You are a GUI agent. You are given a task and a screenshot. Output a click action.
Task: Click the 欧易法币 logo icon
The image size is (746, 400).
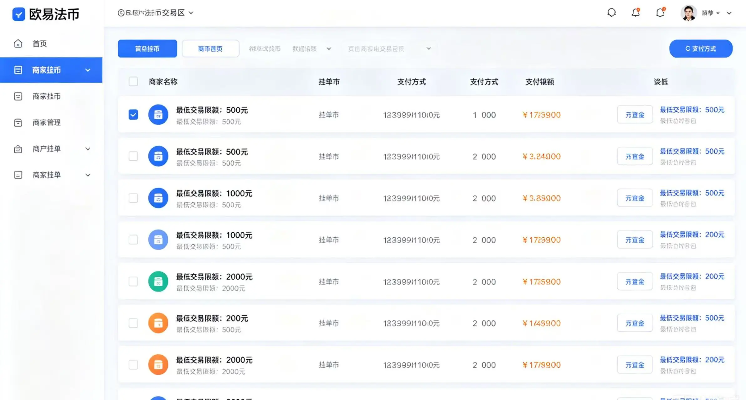point(18,14)
